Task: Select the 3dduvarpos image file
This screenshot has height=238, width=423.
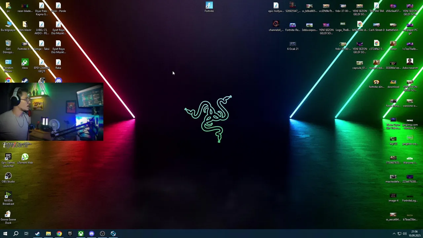Action: 309,26
